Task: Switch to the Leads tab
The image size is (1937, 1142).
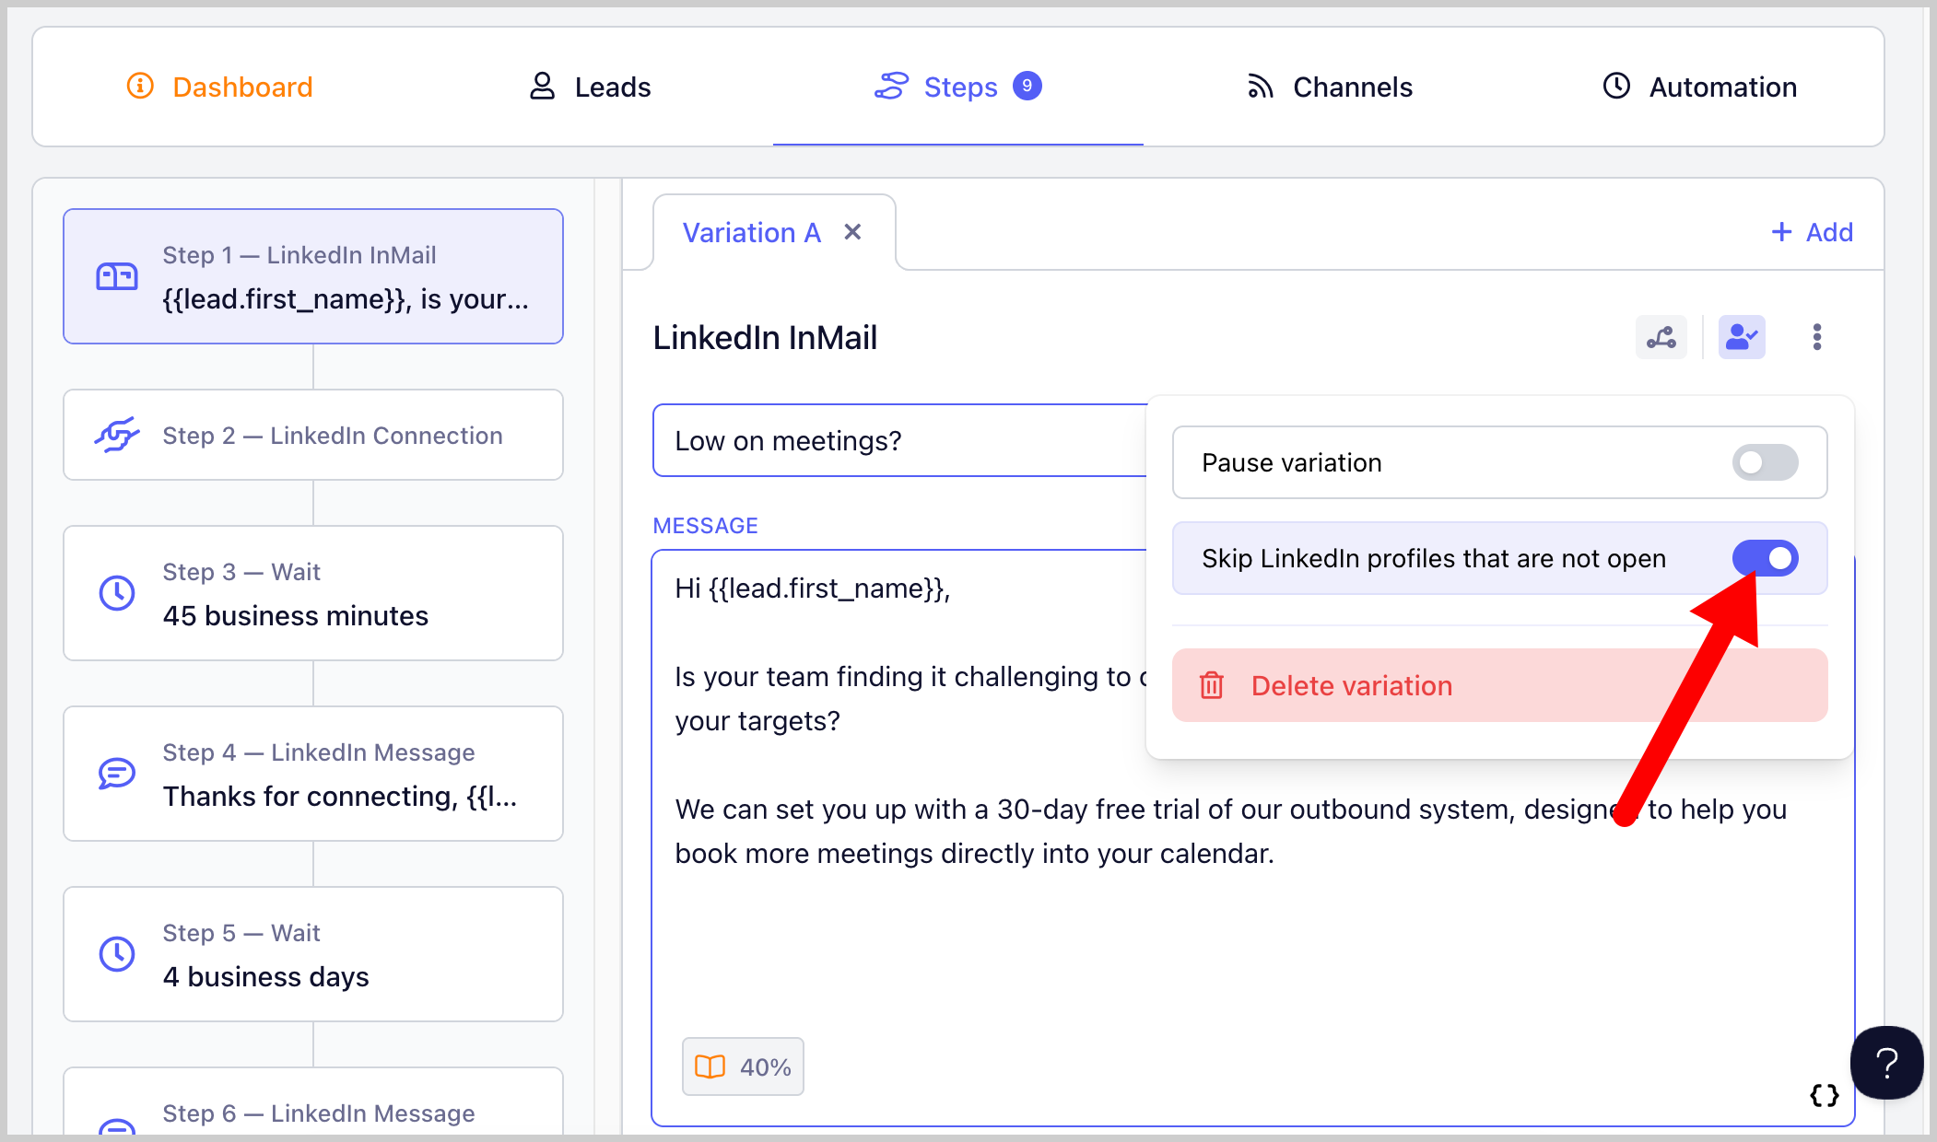Action: point(590,87)
